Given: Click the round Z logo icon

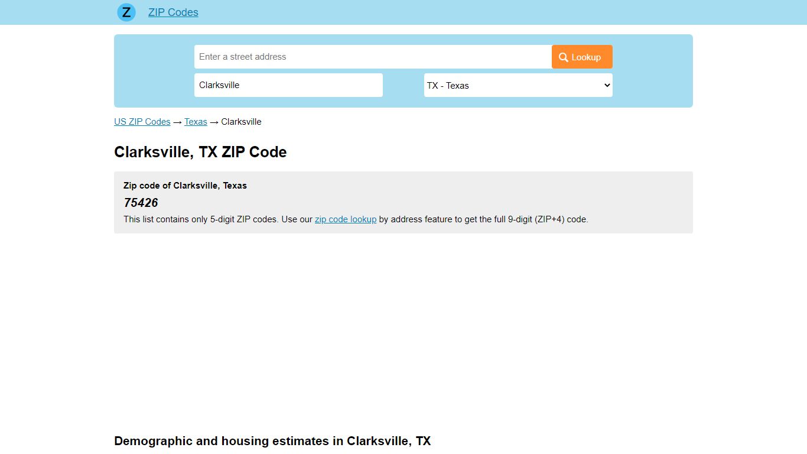Looking at the screenshot, I should click(x=126, y=12).
